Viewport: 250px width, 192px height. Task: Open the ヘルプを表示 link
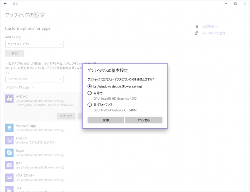coord(209,26)
